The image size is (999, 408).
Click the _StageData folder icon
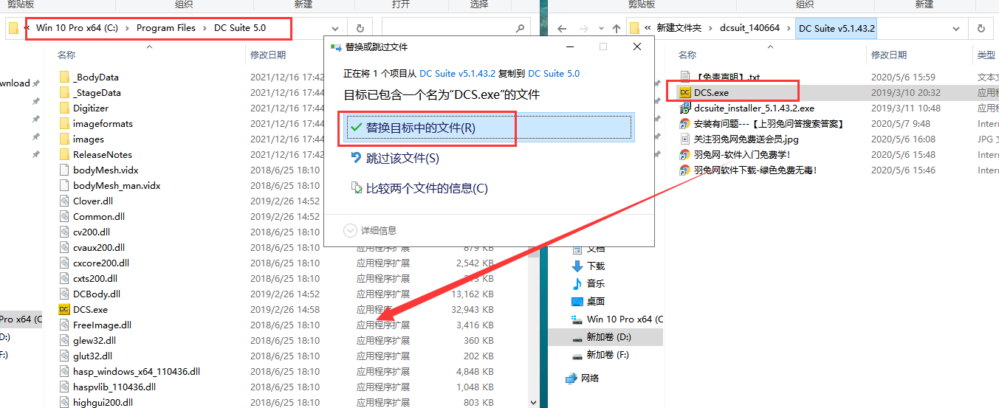click(64, 92)
